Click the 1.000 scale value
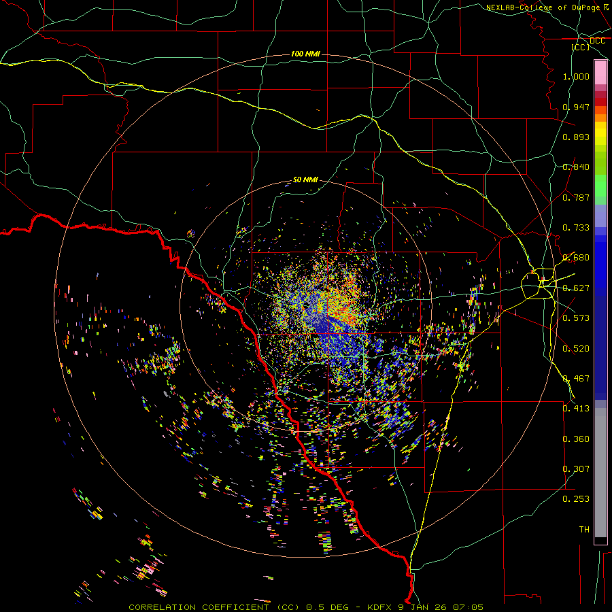This screenshot has width=612, height=612. [x=576, y=76]
